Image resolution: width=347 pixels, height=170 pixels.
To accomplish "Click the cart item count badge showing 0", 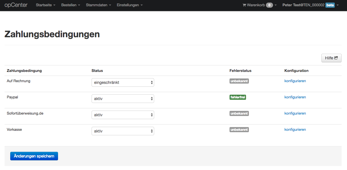I will click(270, 5).
